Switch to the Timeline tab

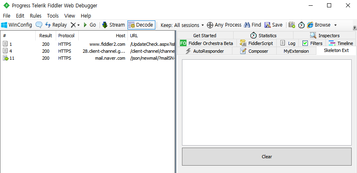(x=341, y=43)
